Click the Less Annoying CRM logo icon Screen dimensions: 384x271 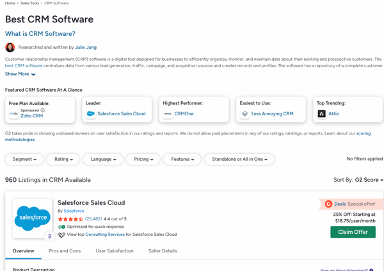point(244,114)
